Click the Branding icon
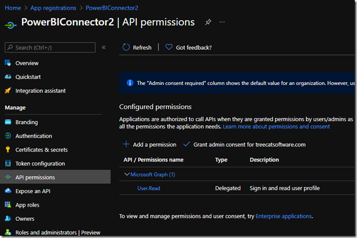357x238 pixels. [x=8, y=122]
